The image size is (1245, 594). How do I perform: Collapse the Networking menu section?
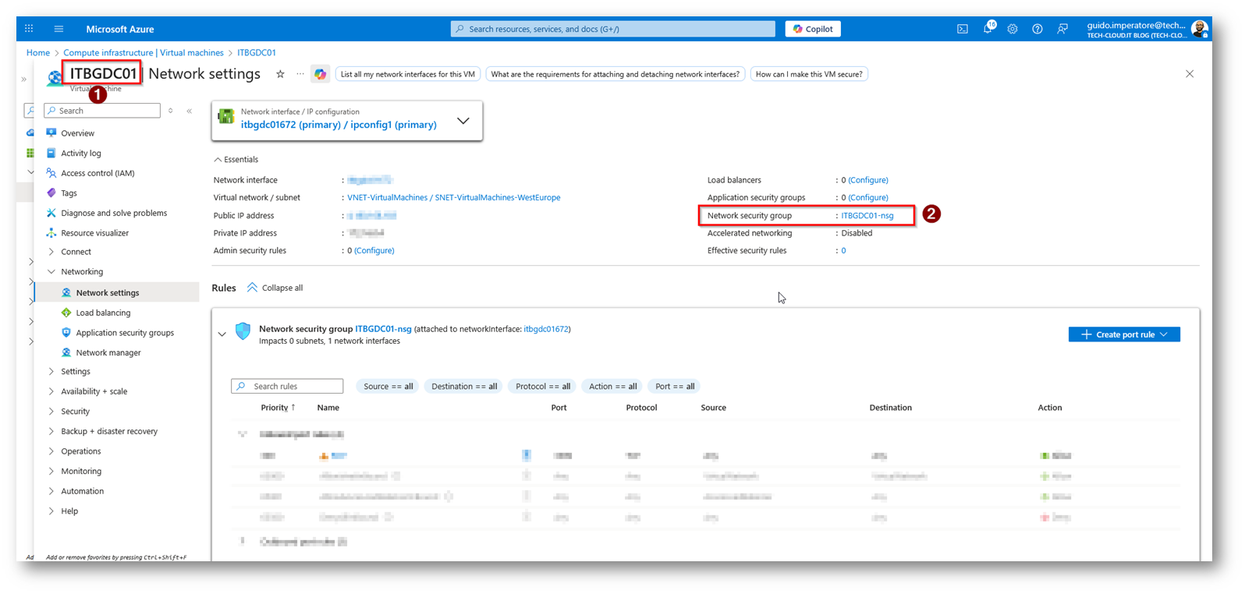tap(51, 272)
